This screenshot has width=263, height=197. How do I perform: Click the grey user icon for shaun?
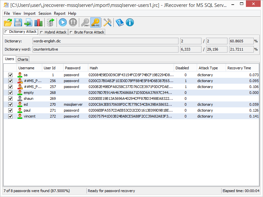(20, 98)
